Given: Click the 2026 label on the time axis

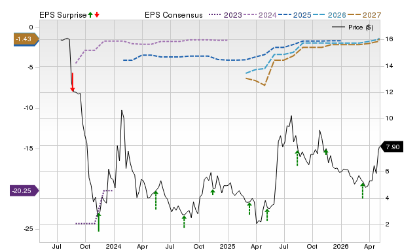Looking at the screenshot, I should click(340, 246).
